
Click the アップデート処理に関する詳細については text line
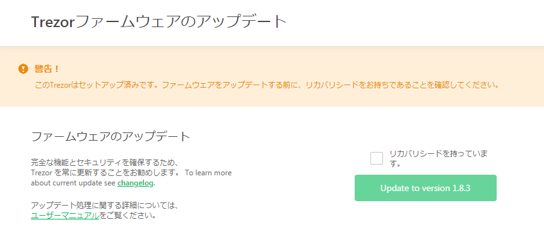click(104, 206)
